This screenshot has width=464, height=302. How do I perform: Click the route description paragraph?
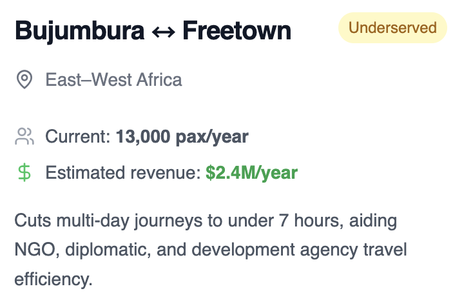click(x=211, y=250)
